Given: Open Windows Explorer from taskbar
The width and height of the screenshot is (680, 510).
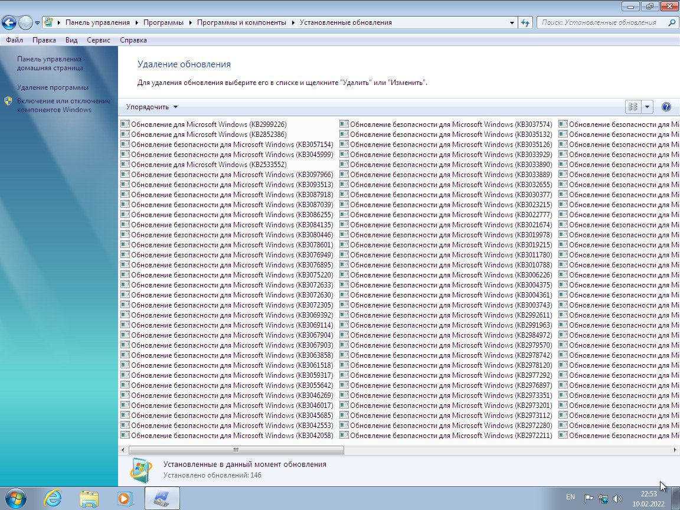Looking at the screenshot, I should (89, 499).
